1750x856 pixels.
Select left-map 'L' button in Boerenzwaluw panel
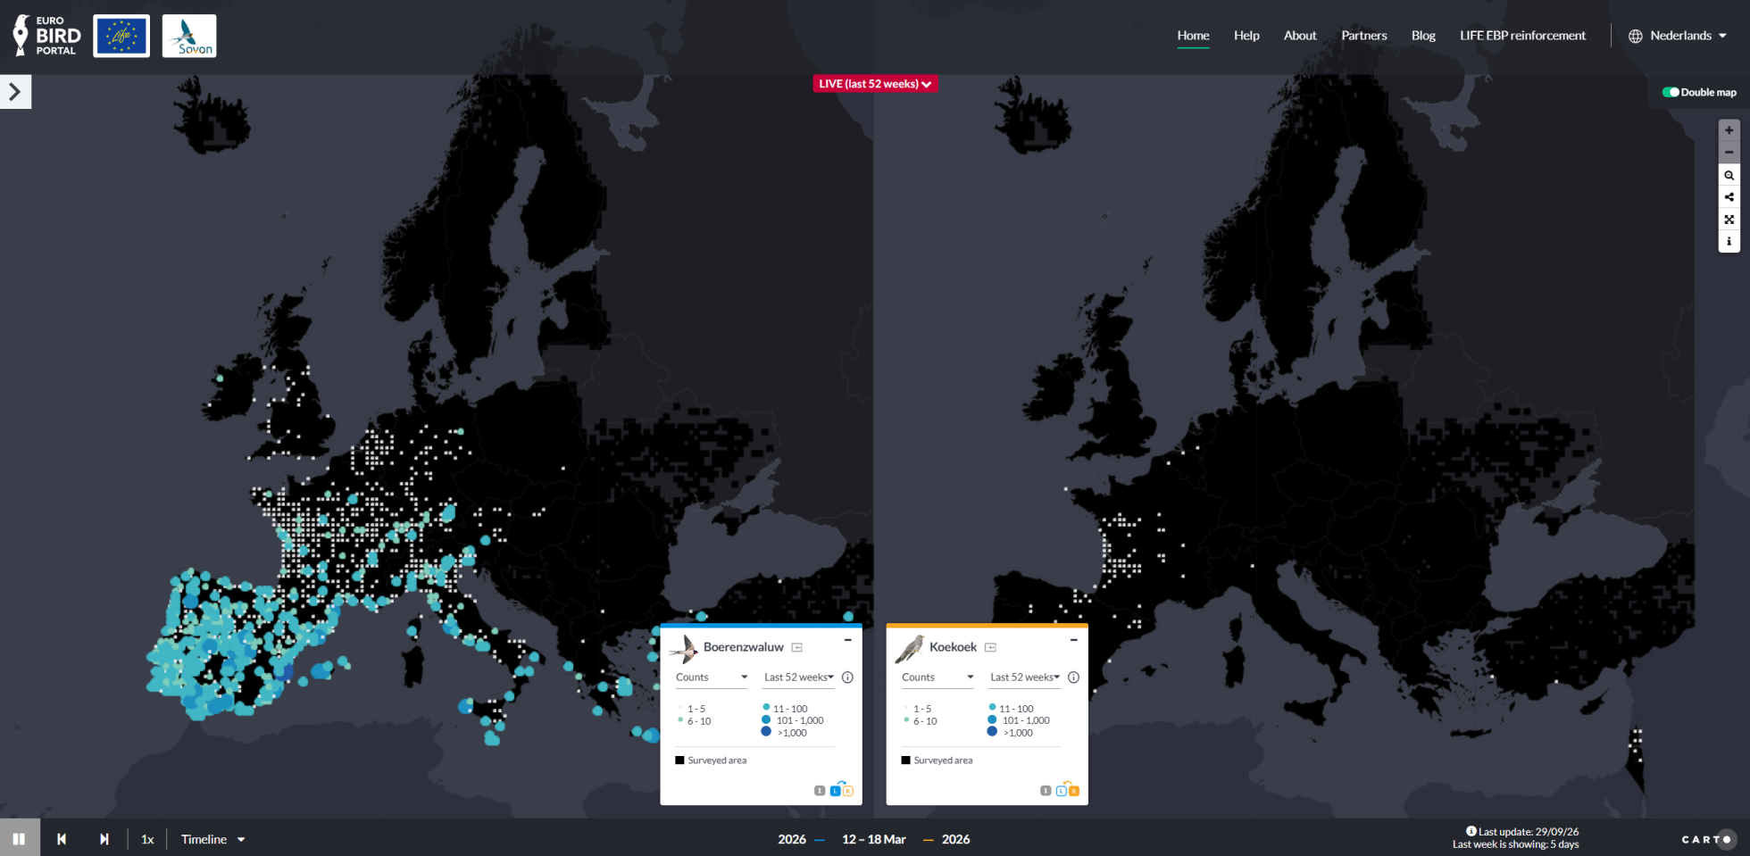tap(836, 791)
